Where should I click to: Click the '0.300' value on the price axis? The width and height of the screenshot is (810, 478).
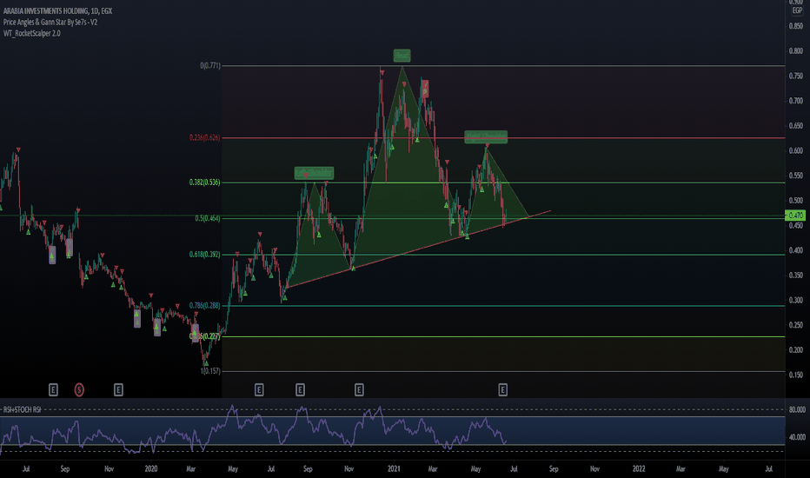[x=796, y=300]
